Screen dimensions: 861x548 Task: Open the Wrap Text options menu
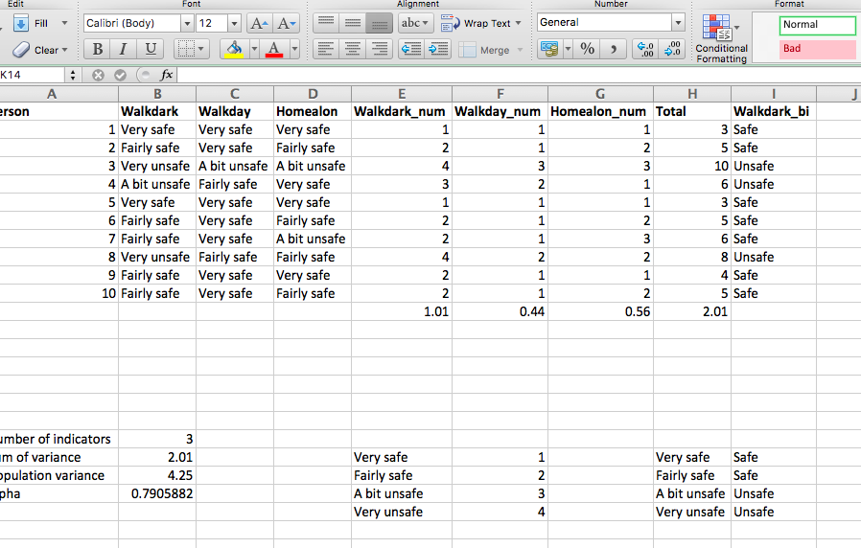pos(519,23)
